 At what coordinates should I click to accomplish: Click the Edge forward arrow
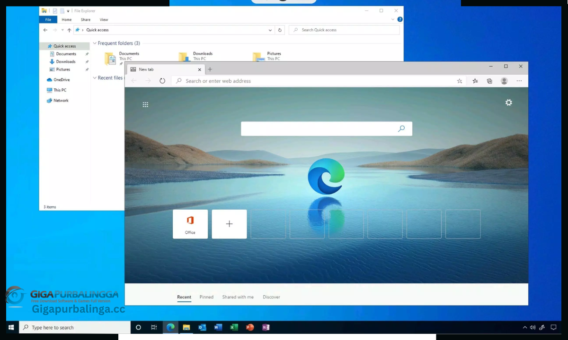click(x=148, y=81)
